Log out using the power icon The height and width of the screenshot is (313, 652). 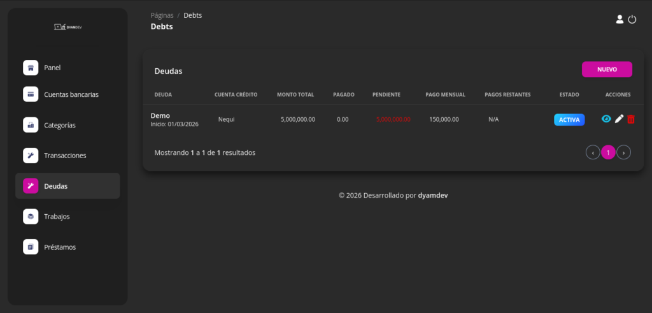click(x=632, y=20)
